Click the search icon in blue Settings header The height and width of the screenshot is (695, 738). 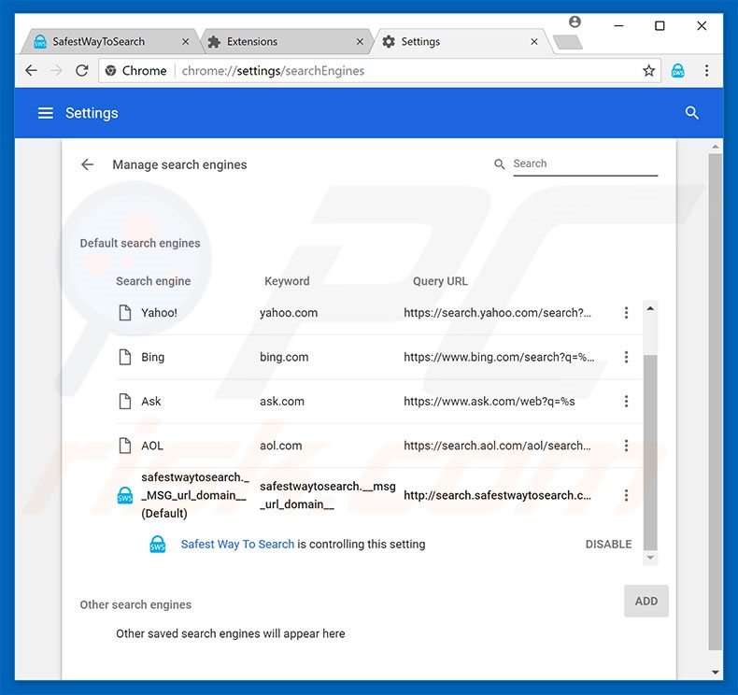(691, 113)
